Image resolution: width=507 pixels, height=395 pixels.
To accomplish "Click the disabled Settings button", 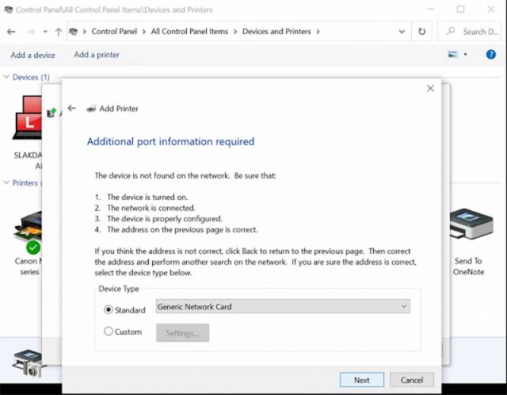I will (183, 333).
